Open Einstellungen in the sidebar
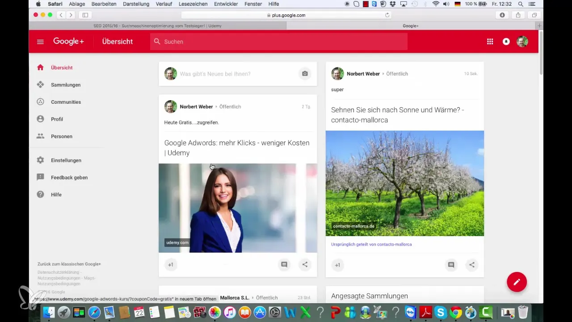572x322 pixels. click(66, 160)
